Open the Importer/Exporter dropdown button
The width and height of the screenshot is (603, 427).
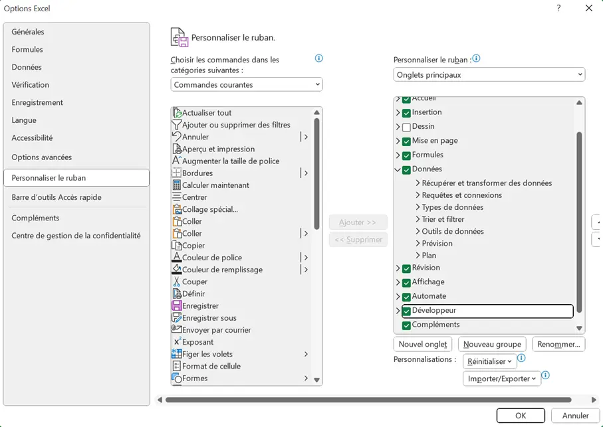click(501, 379)
